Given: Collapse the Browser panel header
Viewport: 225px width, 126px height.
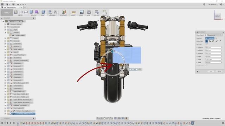Looking at the screenshot, I should point(2,18).
